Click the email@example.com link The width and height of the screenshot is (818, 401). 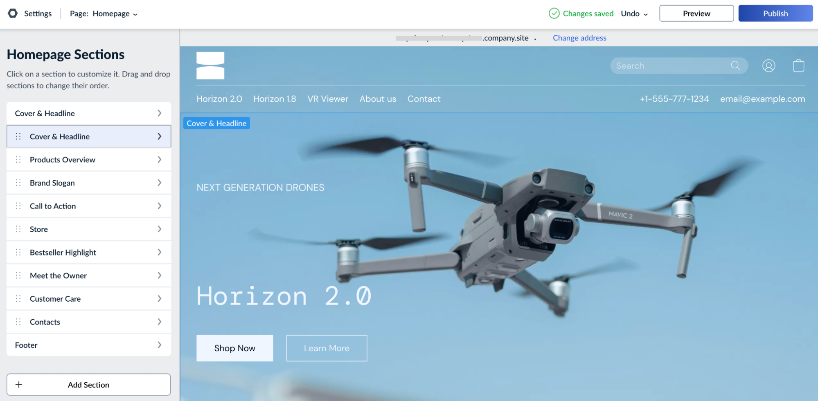(x=763, y=99)
